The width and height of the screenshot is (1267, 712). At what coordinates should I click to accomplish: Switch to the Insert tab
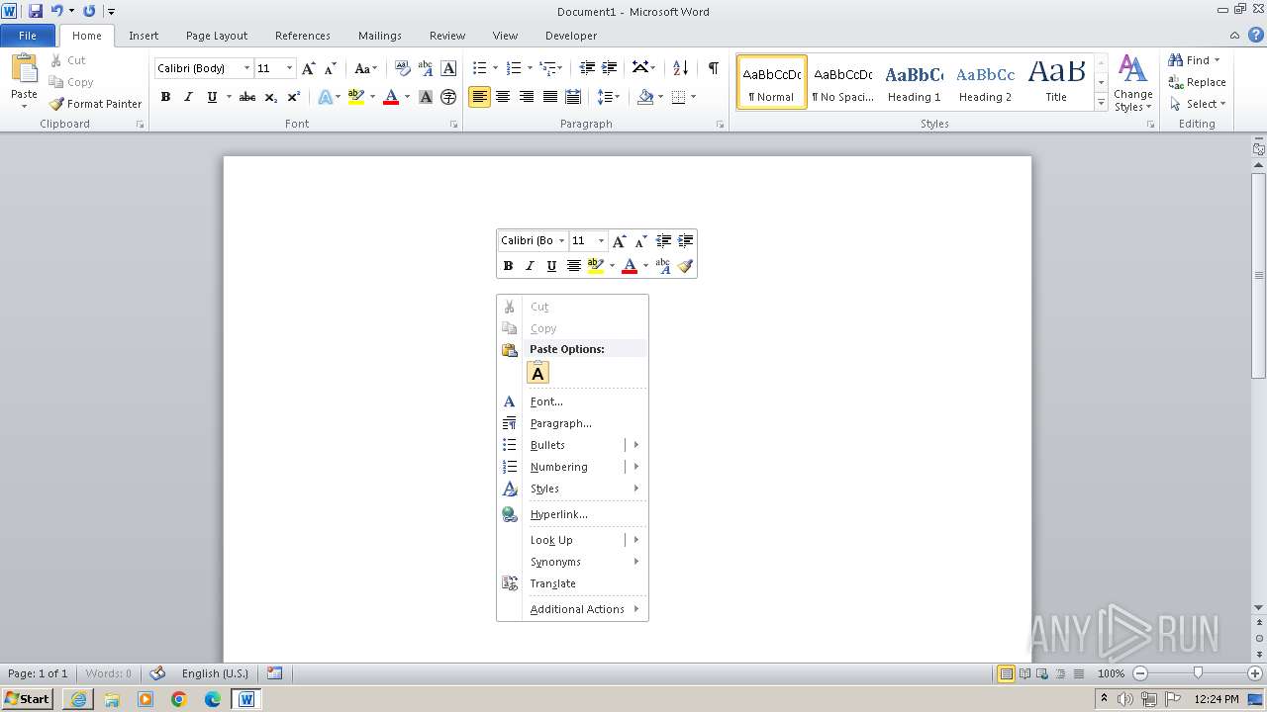144,36
